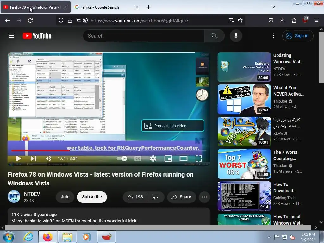Toggle closed captions CC button
Viewport: 324px width, 243px height.
click(x=138, y=159)
